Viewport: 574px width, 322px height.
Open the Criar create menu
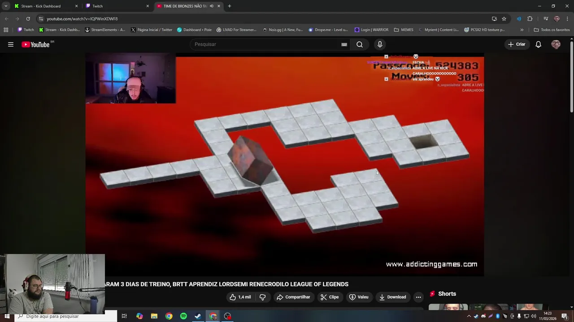[517, 44]
